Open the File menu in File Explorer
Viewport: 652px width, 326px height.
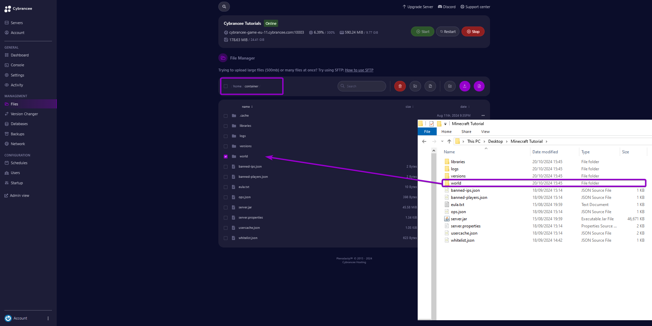(427, 132)
